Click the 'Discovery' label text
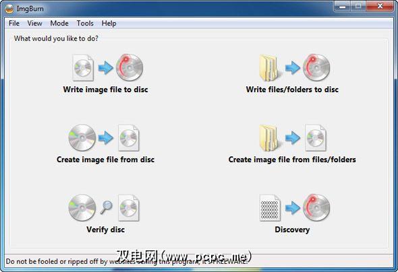The height and width of the screenshot is (272, 398). tap(292, 230)
